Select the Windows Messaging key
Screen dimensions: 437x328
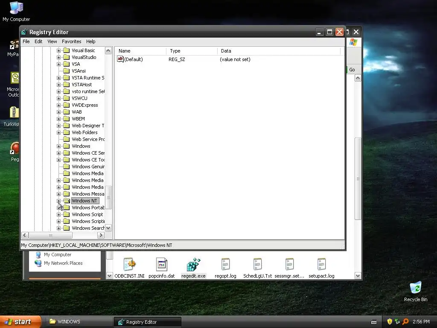[x=88, y=194]
